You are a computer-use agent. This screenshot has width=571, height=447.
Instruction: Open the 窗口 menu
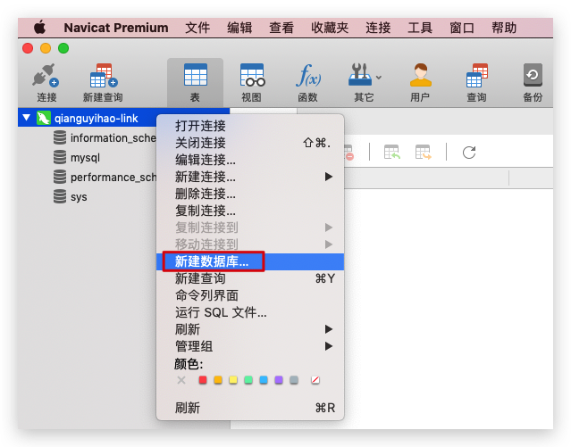(462, 28)
